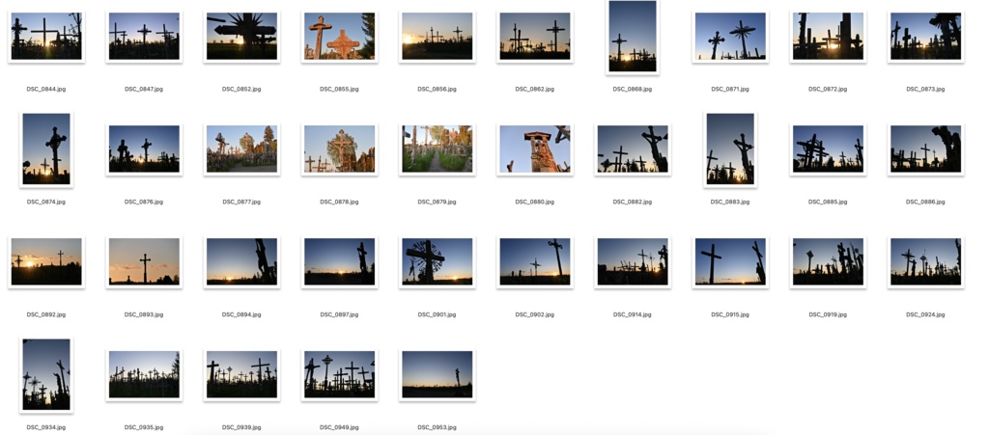Select portrait photo DSC_0874.jpg
Image resolution: width=989 pixels, height=435 pixels.
pyautogui.click(x=46, y=150)
